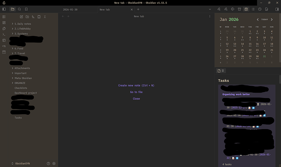Image resolution: width=281 pixels, height=167 pixels.
Task: Click the new folder icon in file explorer
Action: [27, 17]
